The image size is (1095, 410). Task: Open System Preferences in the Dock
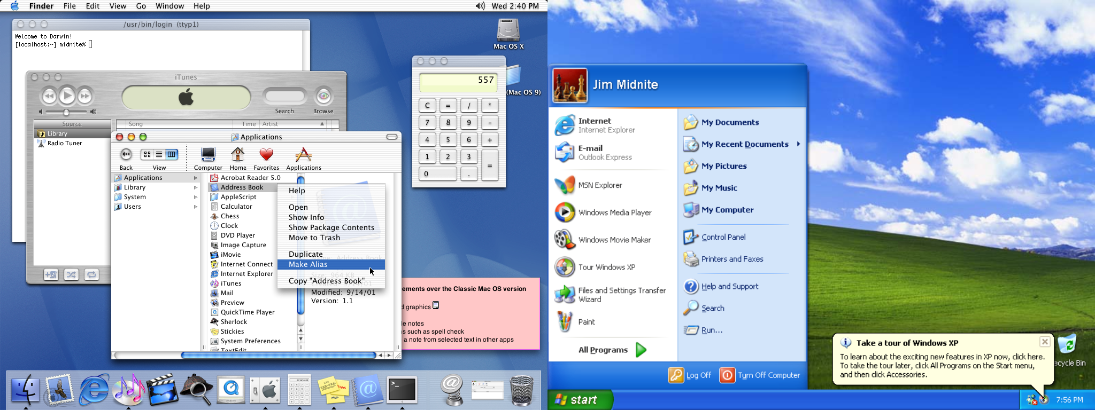[265, 390]
